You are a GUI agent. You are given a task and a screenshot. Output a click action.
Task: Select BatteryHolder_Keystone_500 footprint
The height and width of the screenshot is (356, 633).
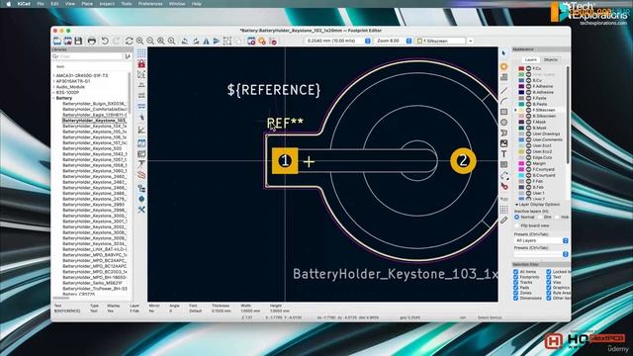[x=92, y=148]
